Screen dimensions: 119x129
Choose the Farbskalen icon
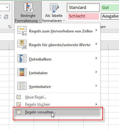[x=22, y=72]
